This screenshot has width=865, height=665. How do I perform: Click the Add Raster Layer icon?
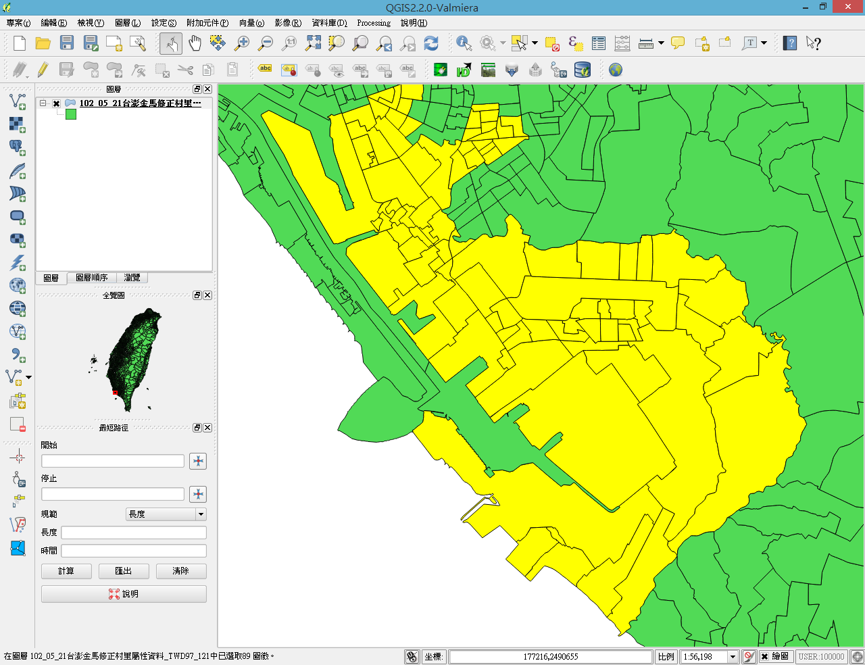18,124
